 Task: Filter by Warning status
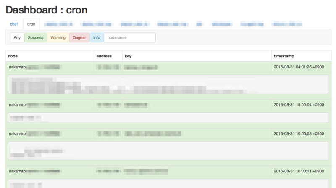(58, 37)
